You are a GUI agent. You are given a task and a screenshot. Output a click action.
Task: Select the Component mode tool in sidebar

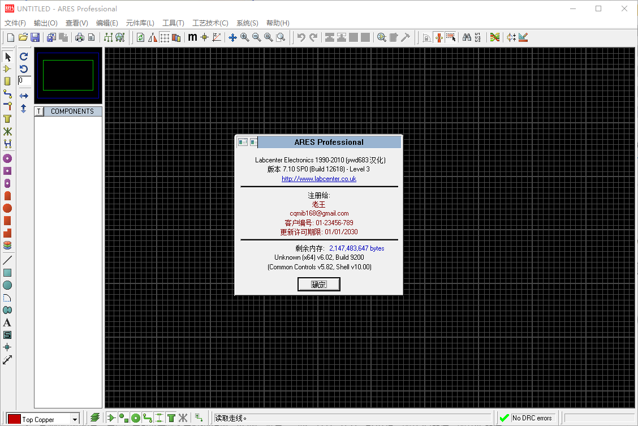pyautogui.click(x=7, y=69)
